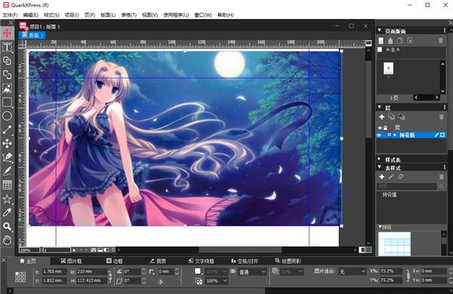
Task: Select the Text Content tool
Action: 7,47
